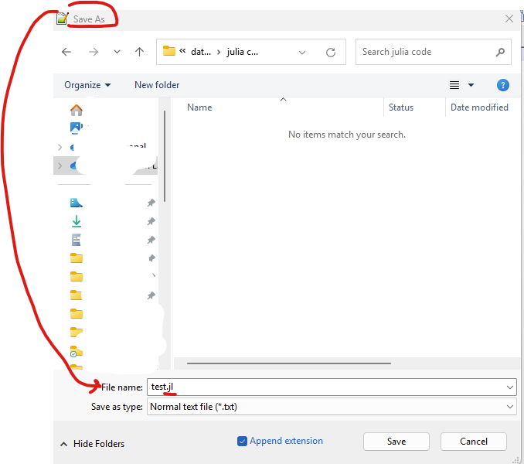Viewport: 524px width, 464px height.
Task: Open the Downloads folder in sidebar
Action: (76, 221)
